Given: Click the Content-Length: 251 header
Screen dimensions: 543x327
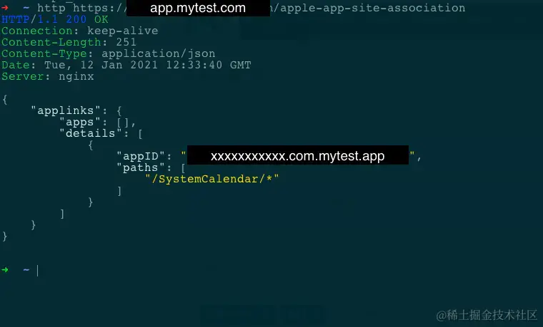Looking at the screenshot, I should 69,42.
